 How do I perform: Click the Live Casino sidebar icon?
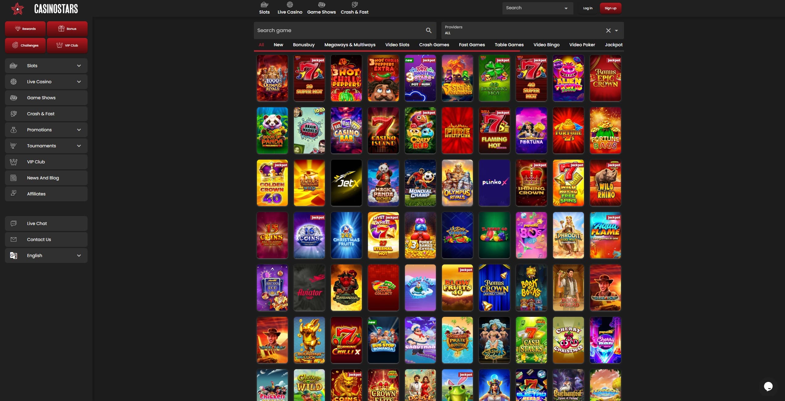pyautogui.click(x=13, y=82)
